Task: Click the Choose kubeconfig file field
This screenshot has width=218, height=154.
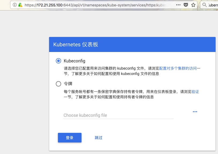Action: click(118, 115)
